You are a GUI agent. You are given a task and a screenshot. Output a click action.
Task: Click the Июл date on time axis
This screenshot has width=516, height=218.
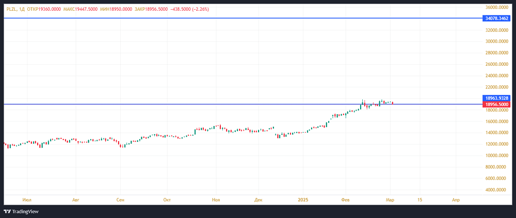(x=27, y=199)
